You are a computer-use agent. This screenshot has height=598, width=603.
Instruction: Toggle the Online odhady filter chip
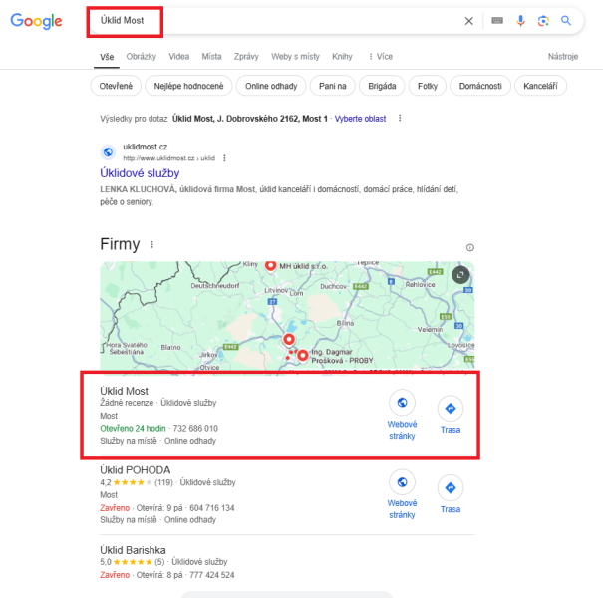tap(271, 86)
